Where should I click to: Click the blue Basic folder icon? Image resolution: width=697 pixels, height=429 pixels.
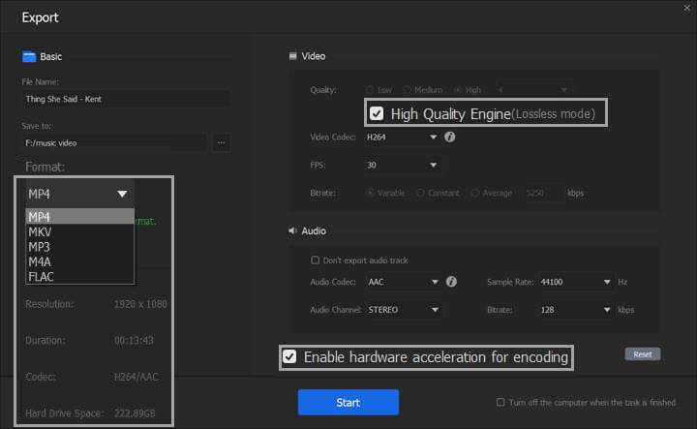(29, 57)
